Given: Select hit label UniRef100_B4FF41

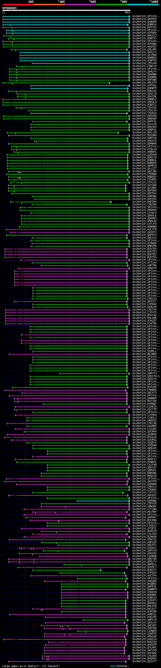Looking at the screenshot, I should [144, 121].
